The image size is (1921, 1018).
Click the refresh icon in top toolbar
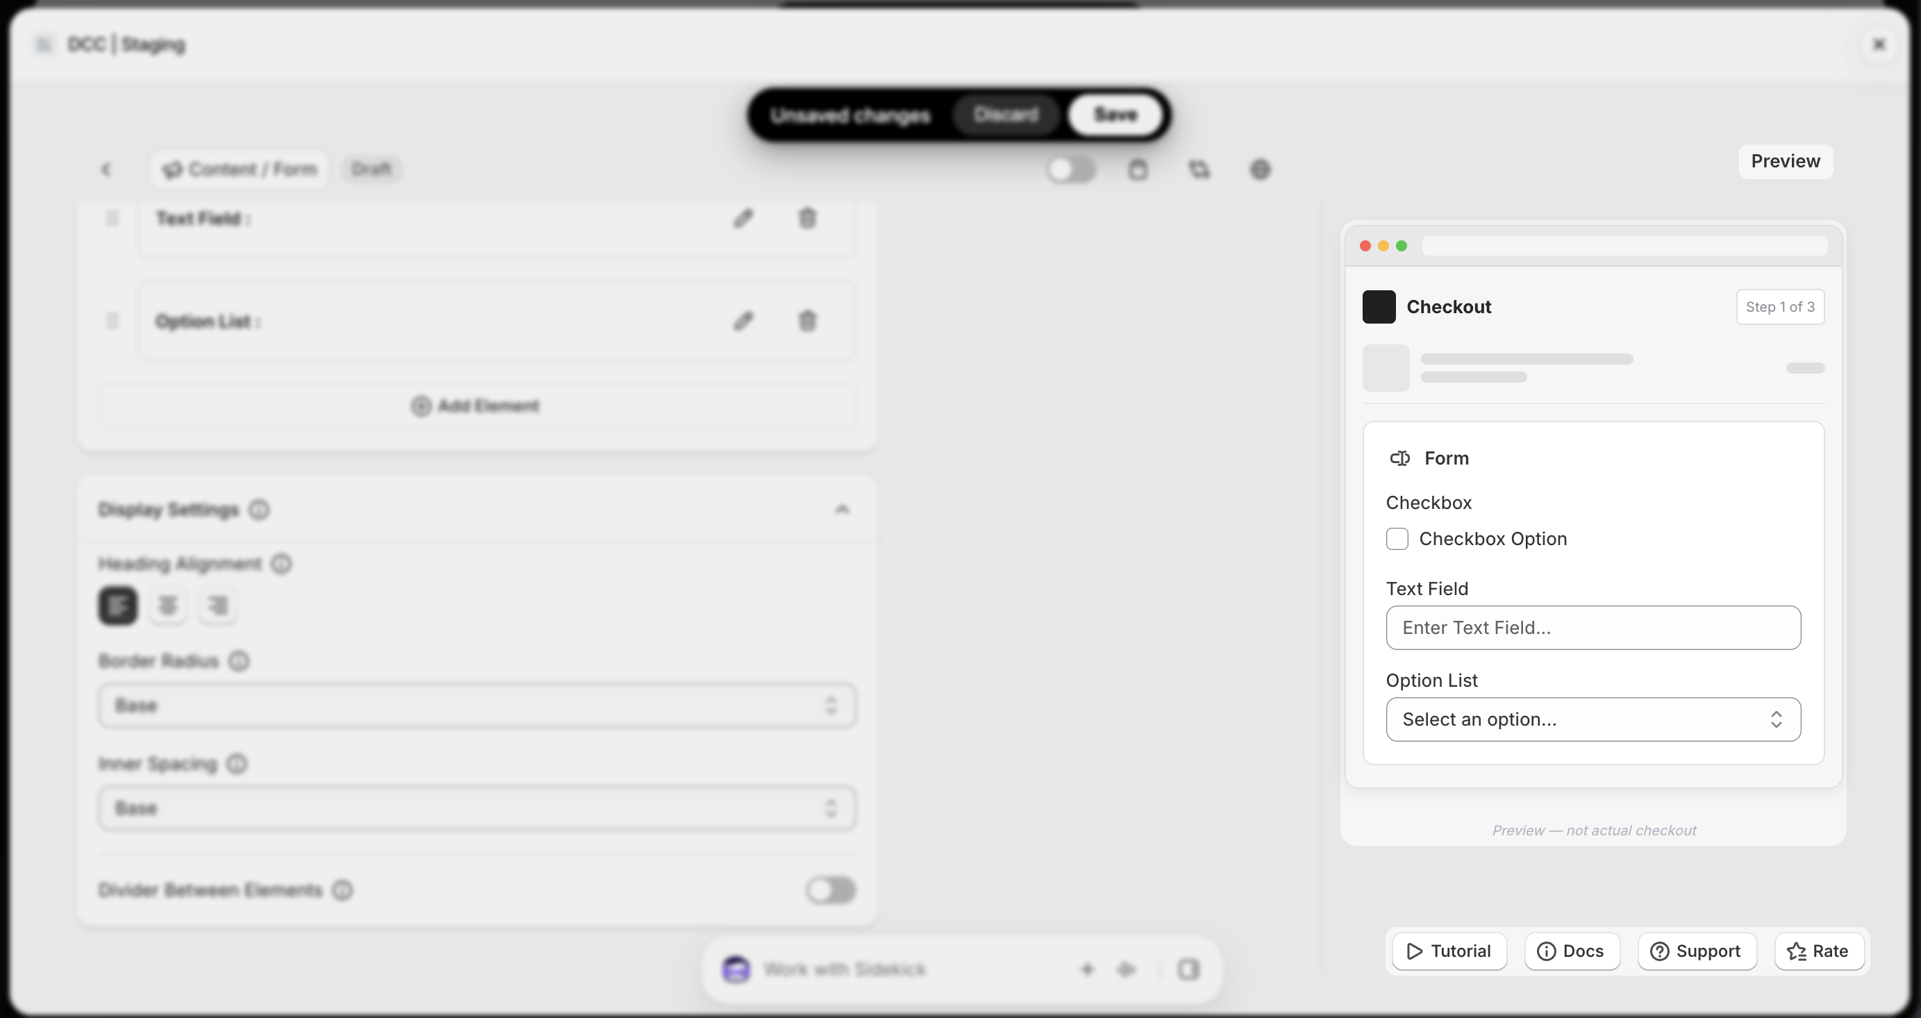[x=1199, y=169]
